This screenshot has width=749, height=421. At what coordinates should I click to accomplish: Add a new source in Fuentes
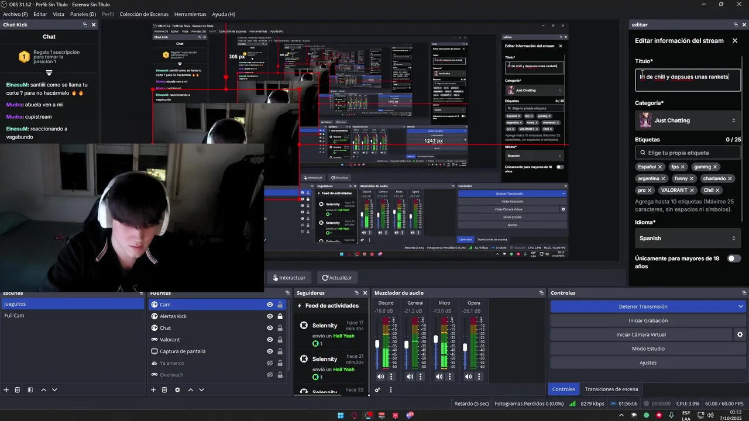(x=153, y=390)
